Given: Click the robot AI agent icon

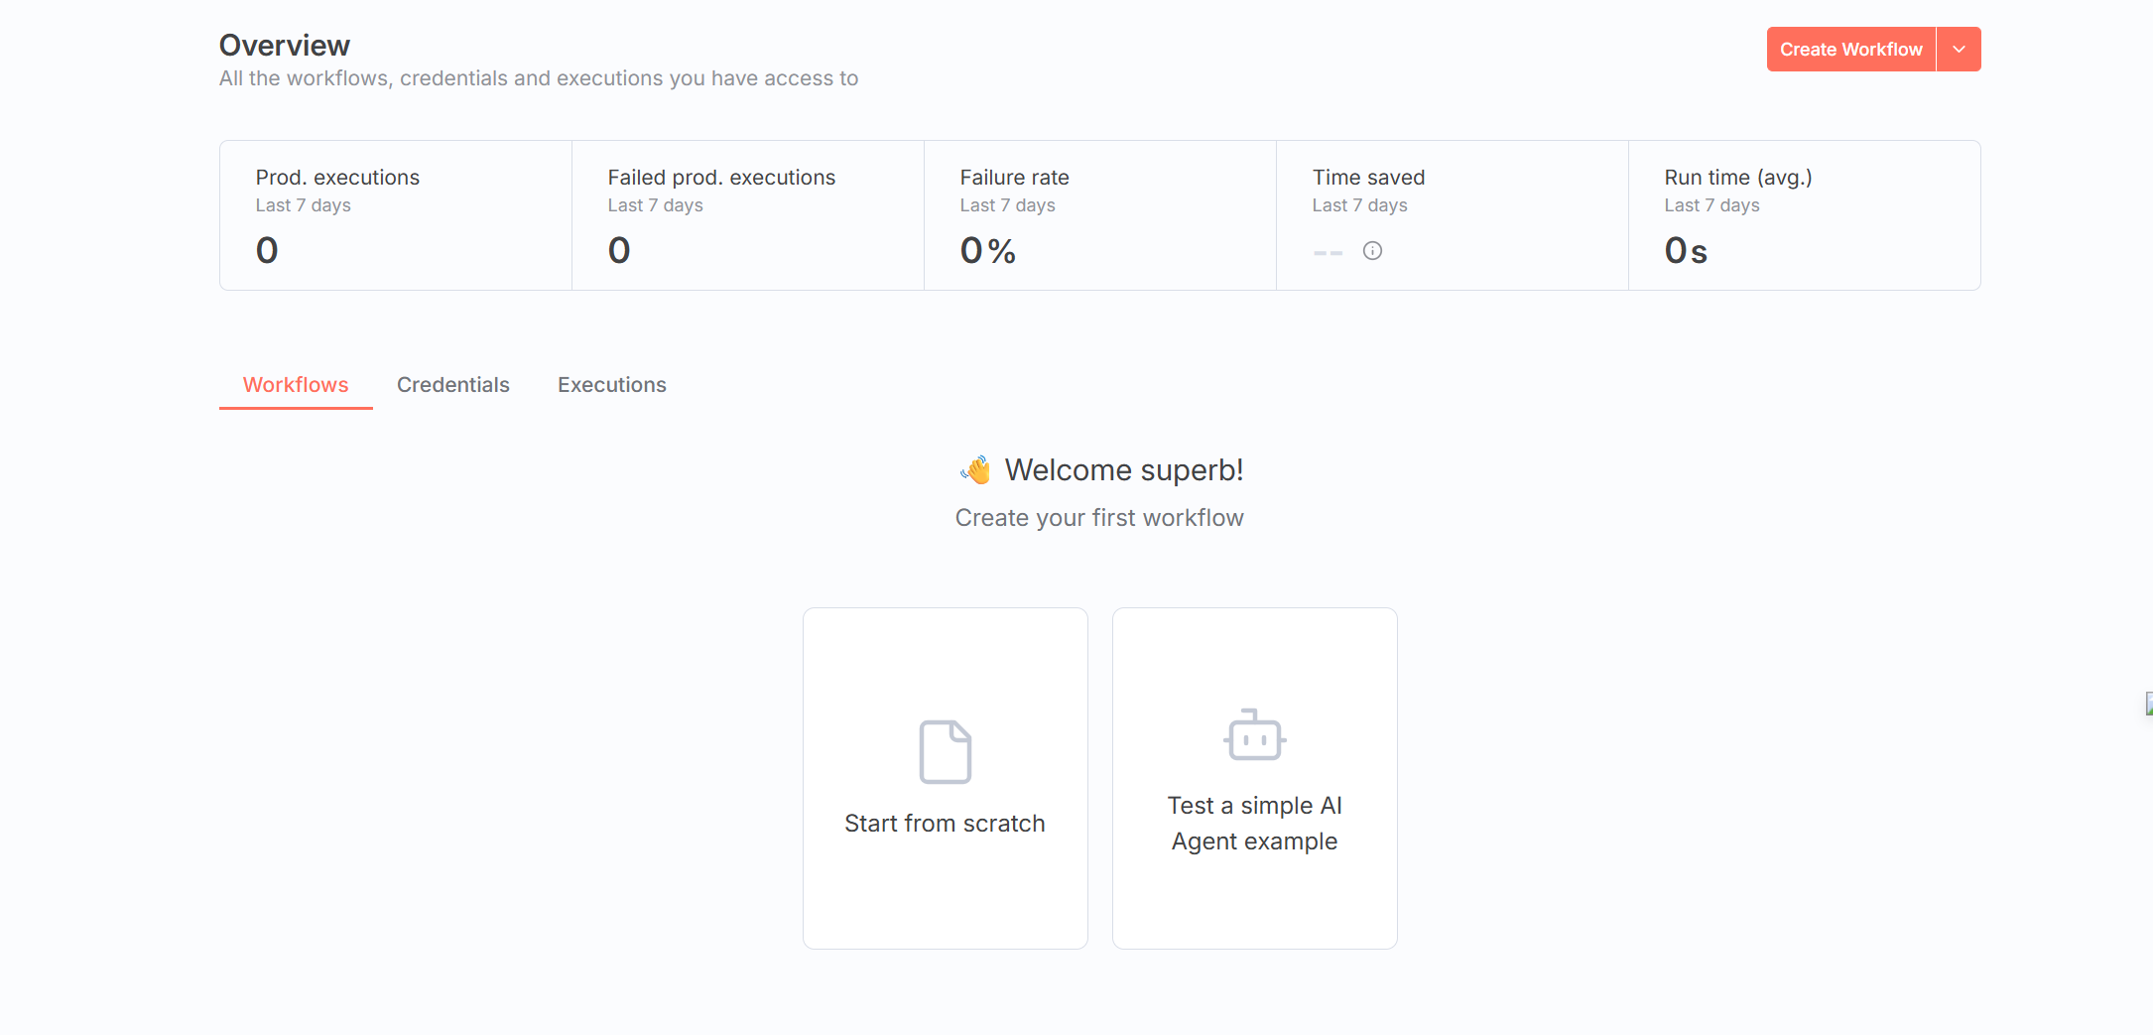Looking at the screenshot, I should click(x=1255, y=734).
